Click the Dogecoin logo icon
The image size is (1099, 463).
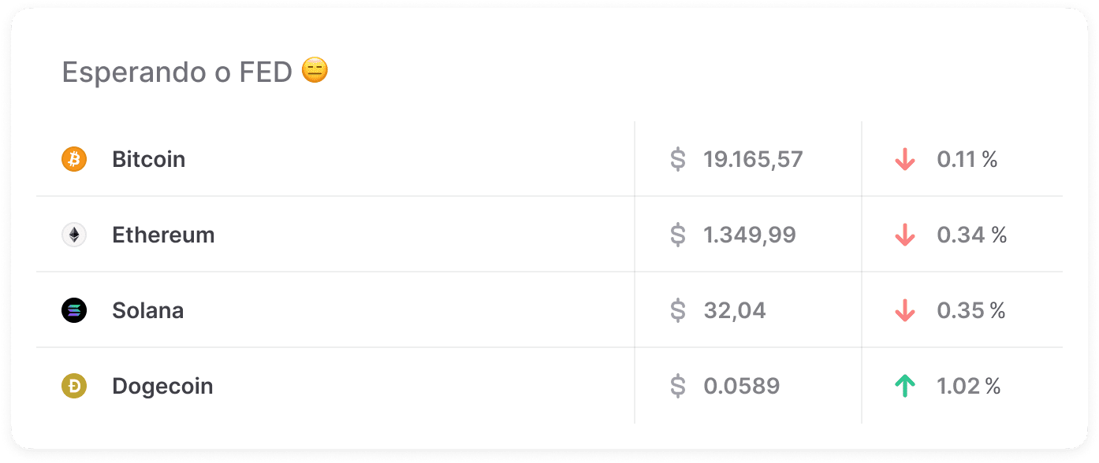(x=73, y=386)
